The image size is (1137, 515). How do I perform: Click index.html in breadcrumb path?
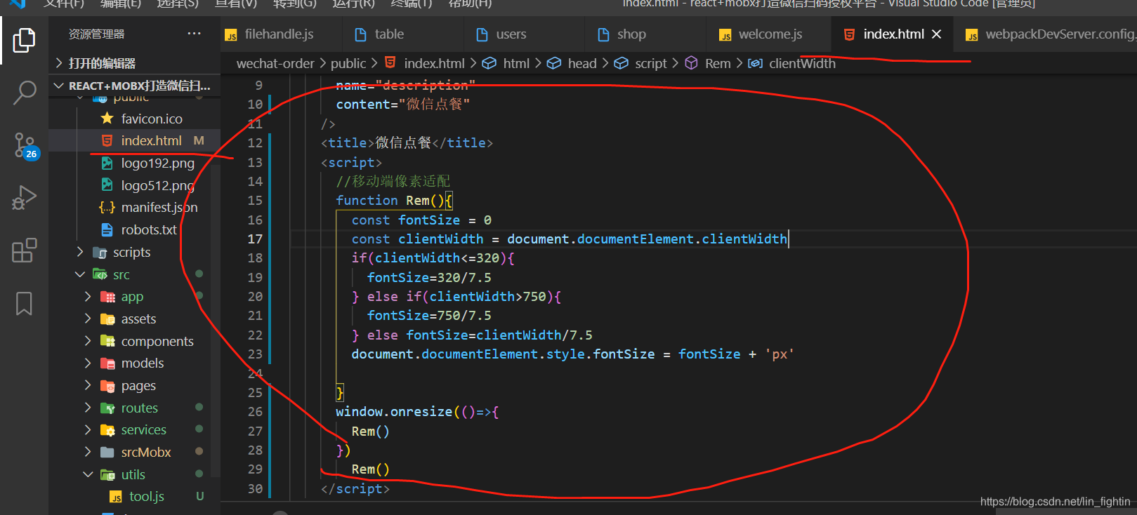tap(434, 63)
